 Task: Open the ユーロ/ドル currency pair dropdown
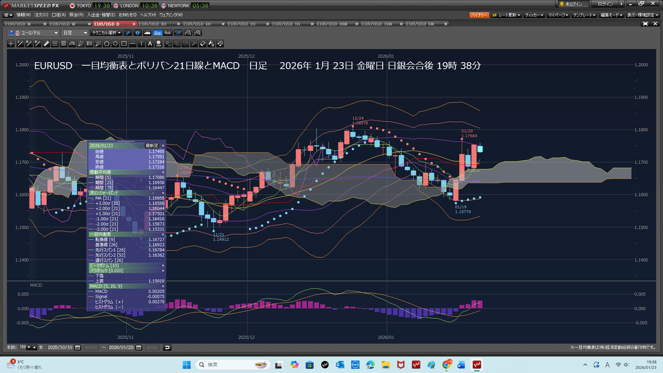click(x=56, y=33)
